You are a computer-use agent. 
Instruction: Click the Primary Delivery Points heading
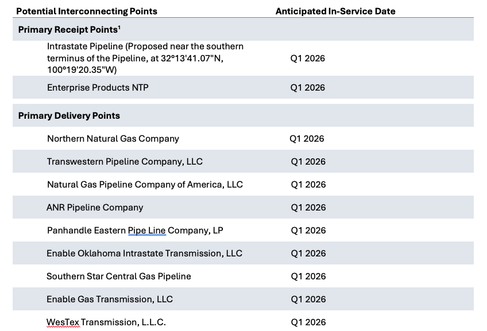69,116
